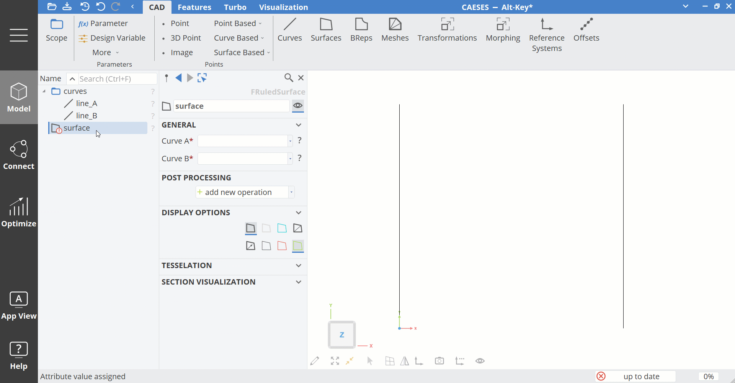This screenshot has height=383, width=735.
Task: Open the Surfaces creation menu
Action: coord(326,30)
